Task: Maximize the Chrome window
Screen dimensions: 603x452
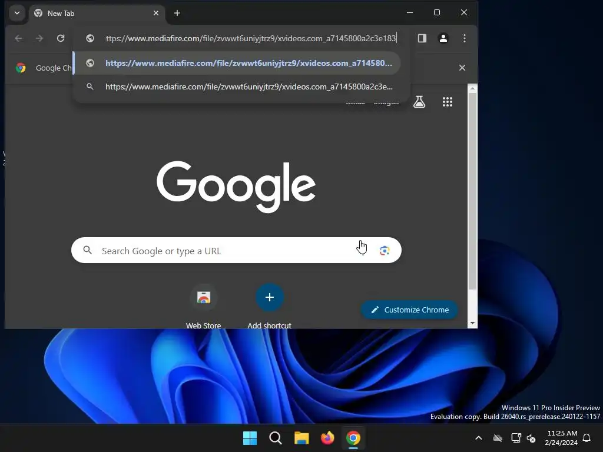Action: pyautogui.click(x=437, y=13)
